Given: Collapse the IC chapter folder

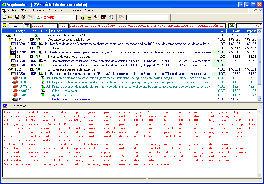Looking at the screenshot, I should (x=9, y=35).
